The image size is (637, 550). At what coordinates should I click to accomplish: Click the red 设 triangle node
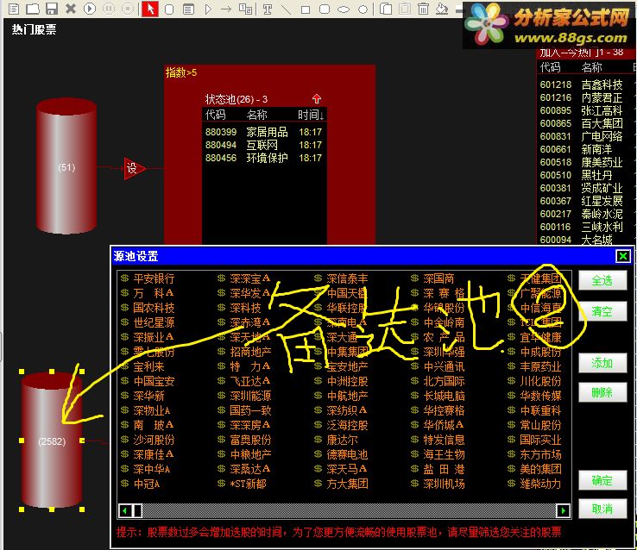134,168
